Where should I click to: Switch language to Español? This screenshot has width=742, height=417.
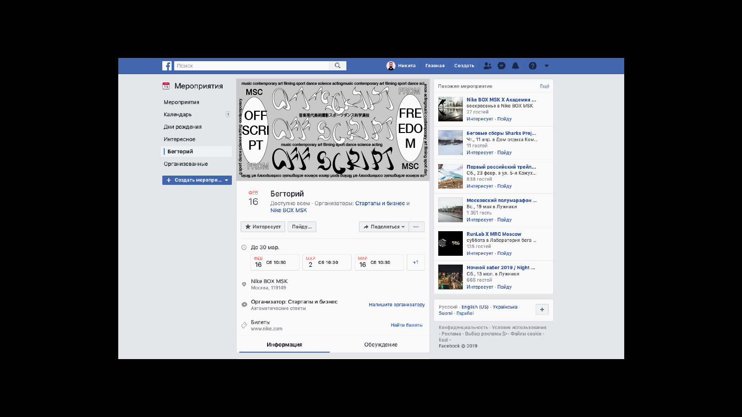click(465, 314)
